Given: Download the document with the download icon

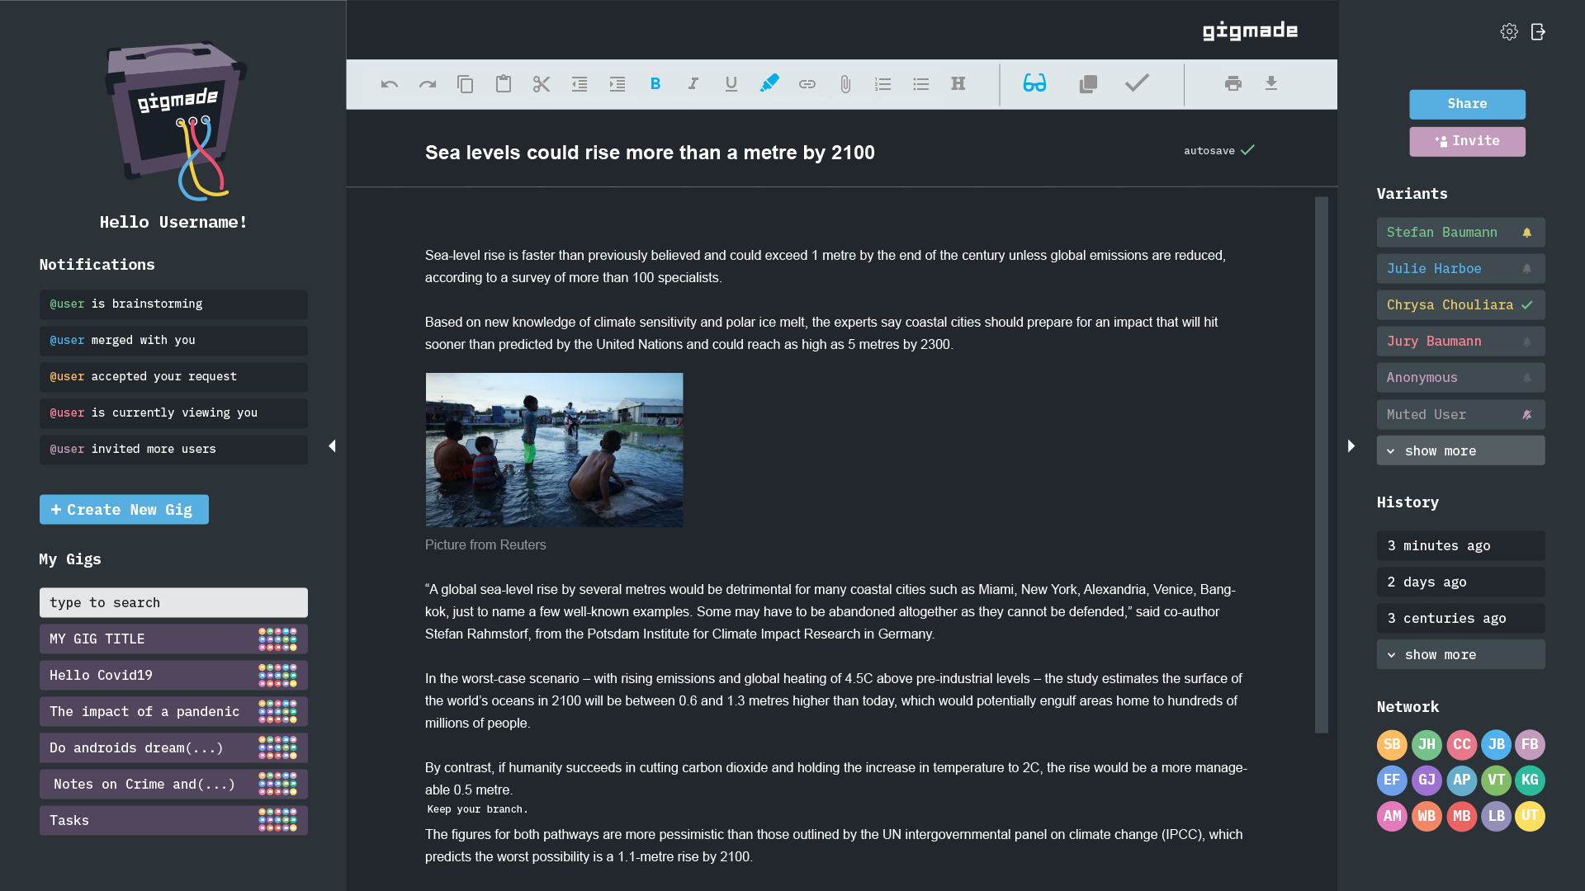Looking at the screenshot, I should (x=1271, y=83).
